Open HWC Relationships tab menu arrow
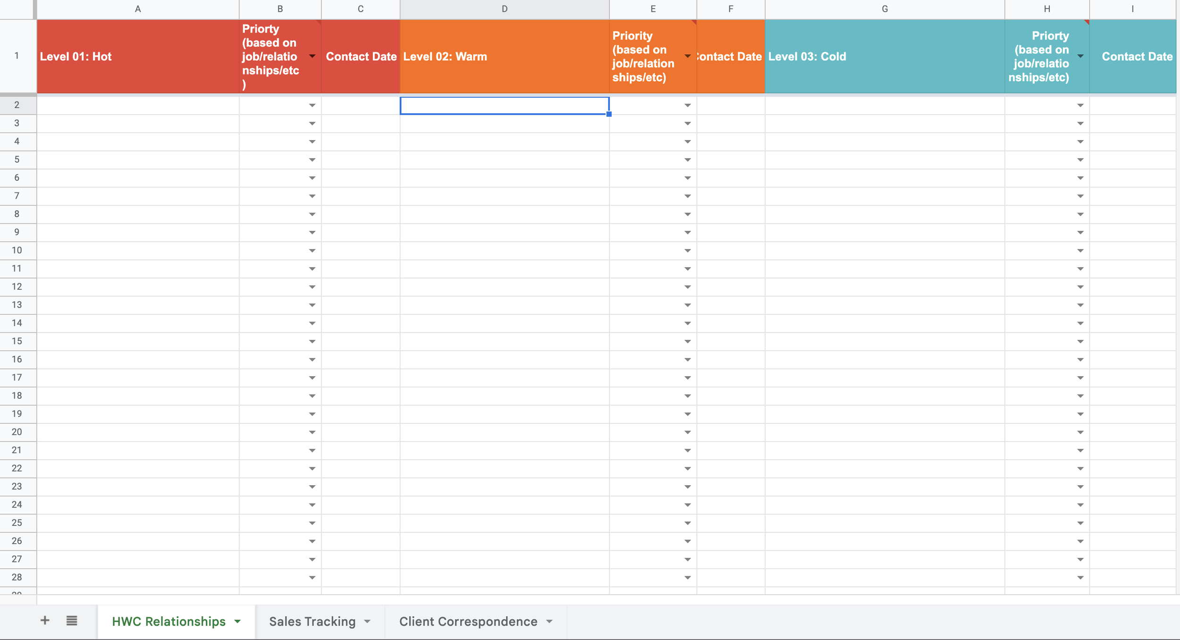 coord(237,622)
